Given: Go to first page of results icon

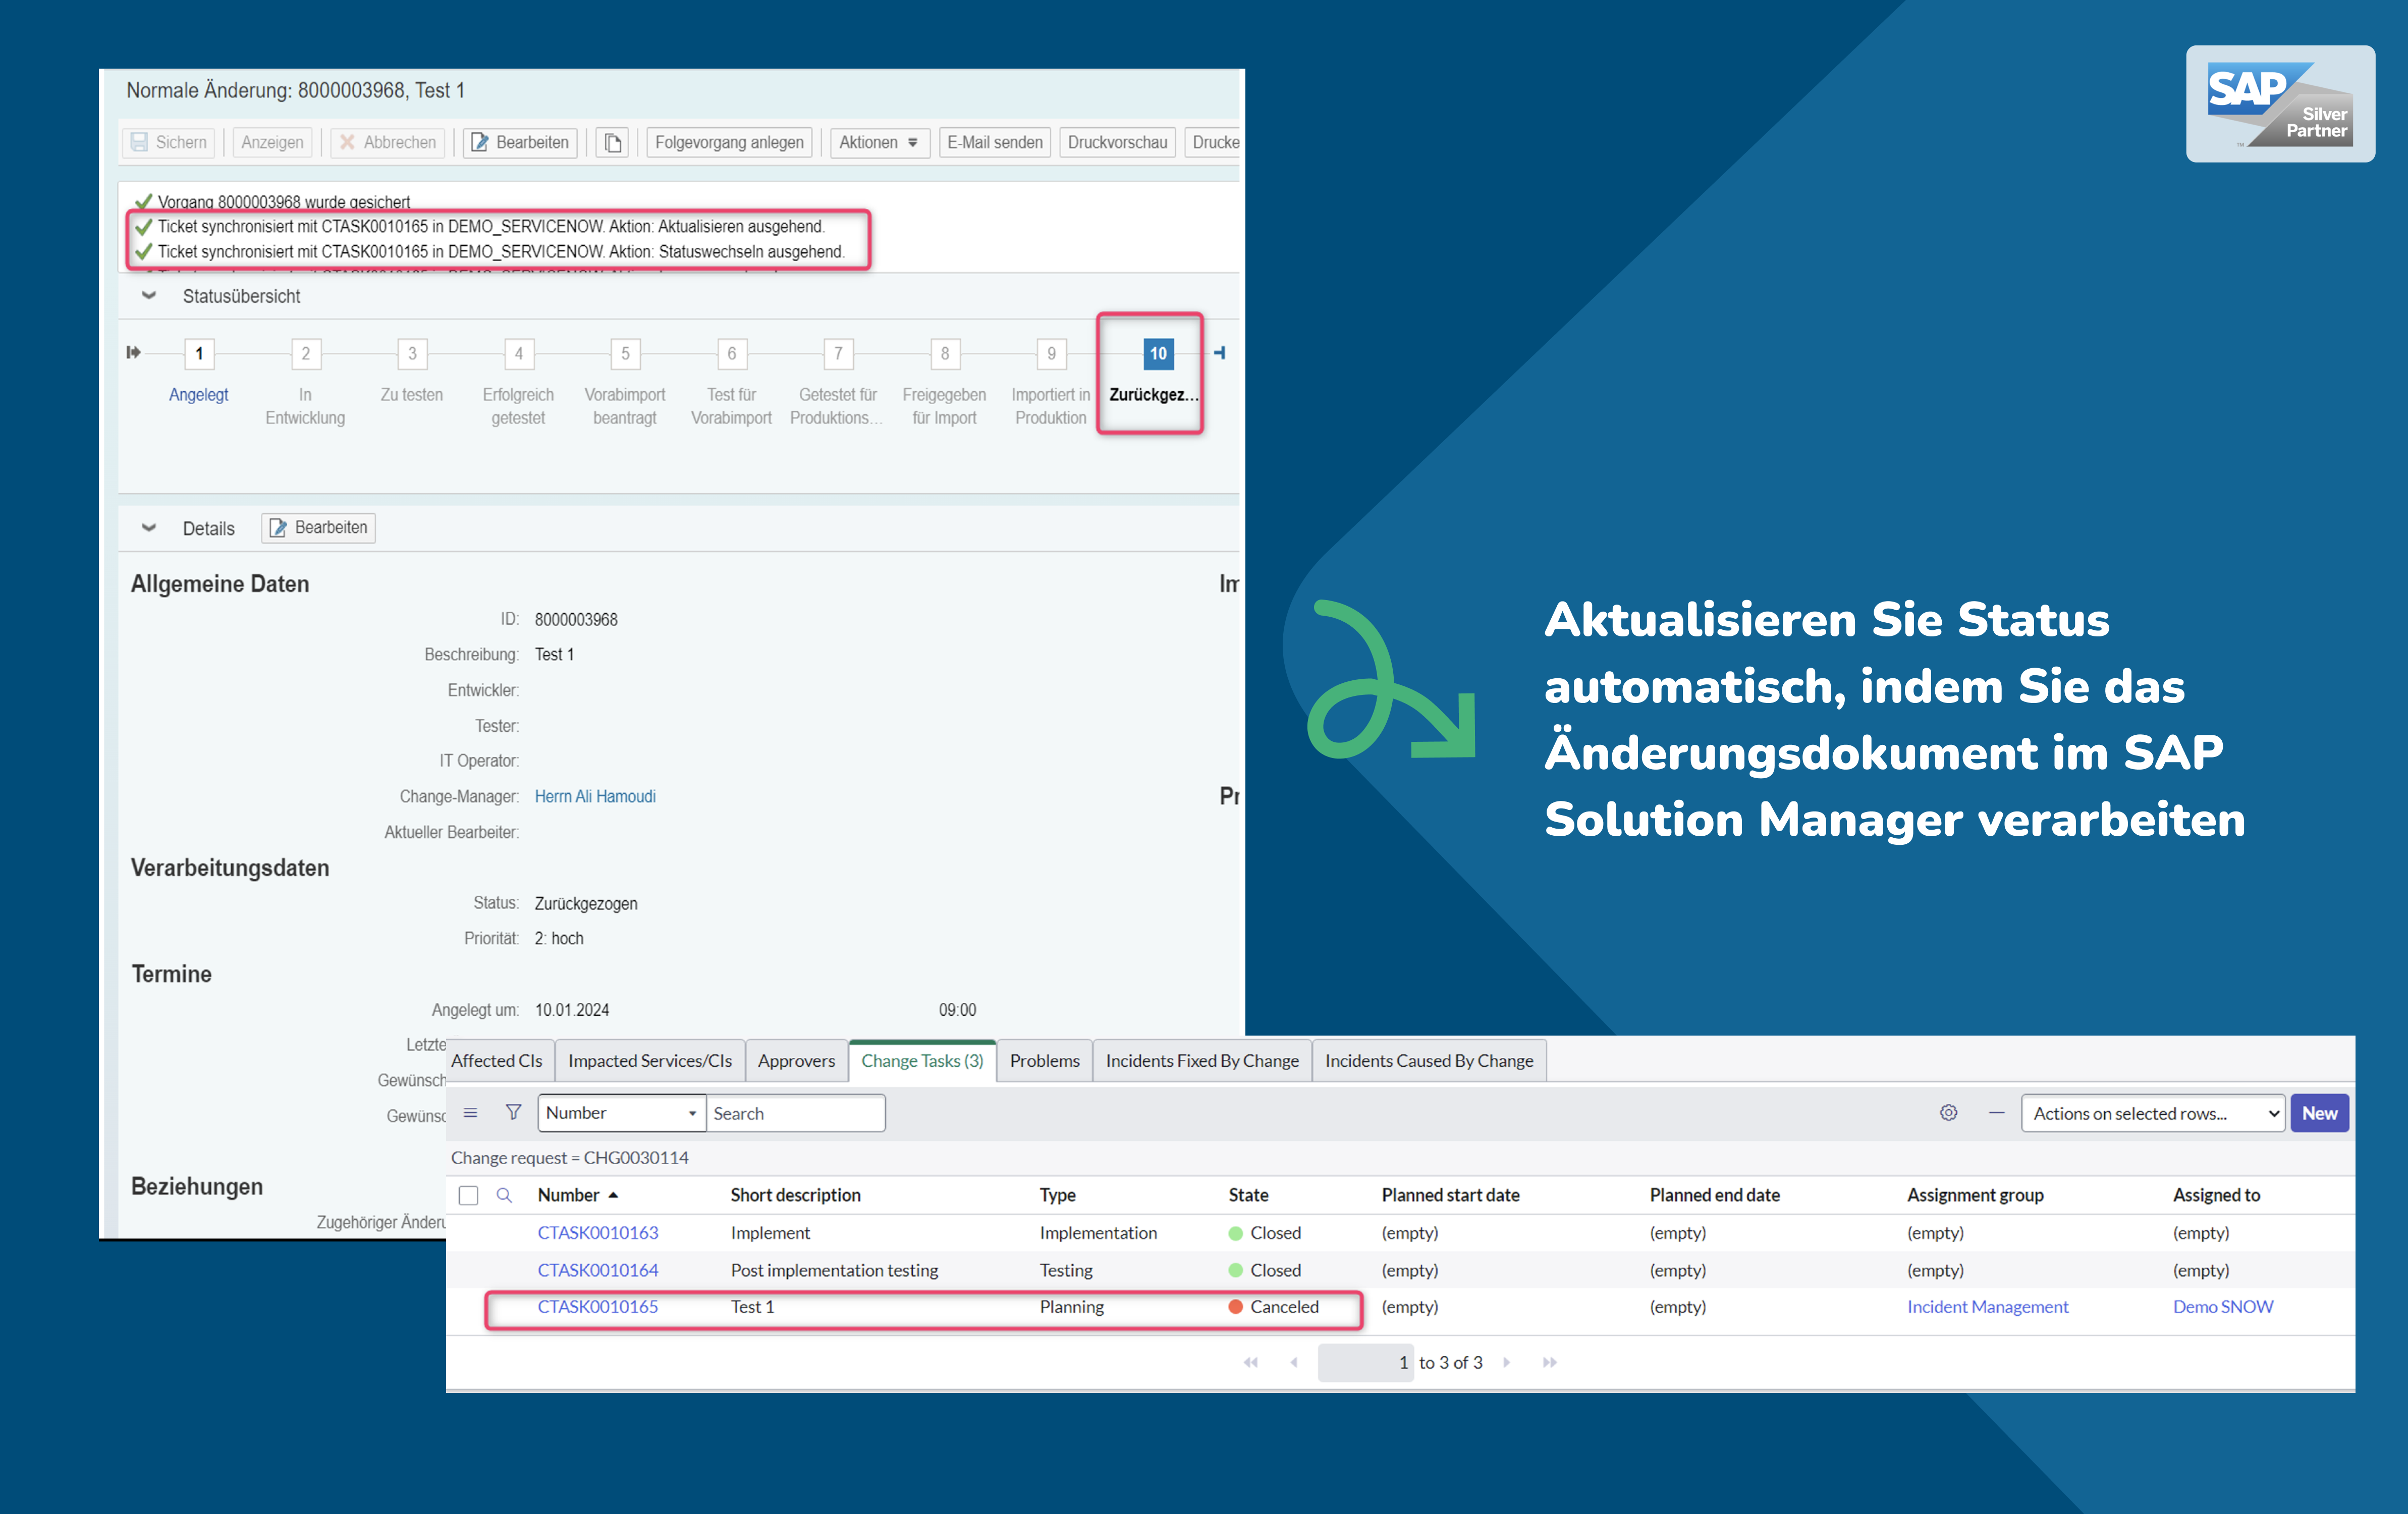Looking at the screenshot, I should [1250, 1362].
